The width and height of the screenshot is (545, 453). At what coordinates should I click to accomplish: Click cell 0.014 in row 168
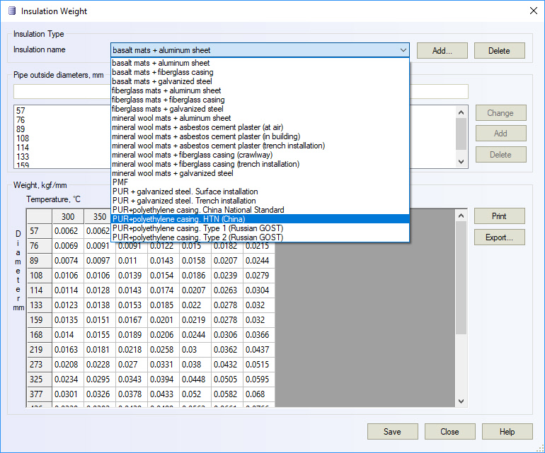coord(68,335)
